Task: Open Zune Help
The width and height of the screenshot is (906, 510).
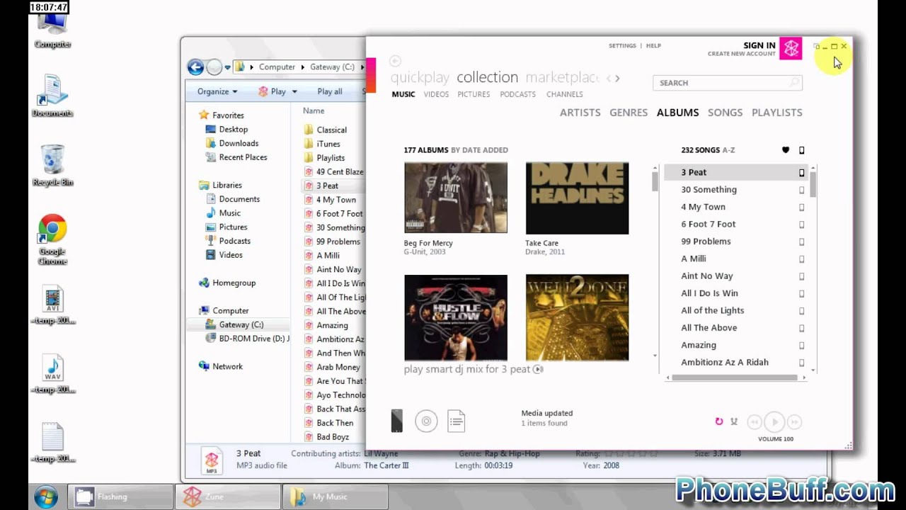Action: click(653, 46)
